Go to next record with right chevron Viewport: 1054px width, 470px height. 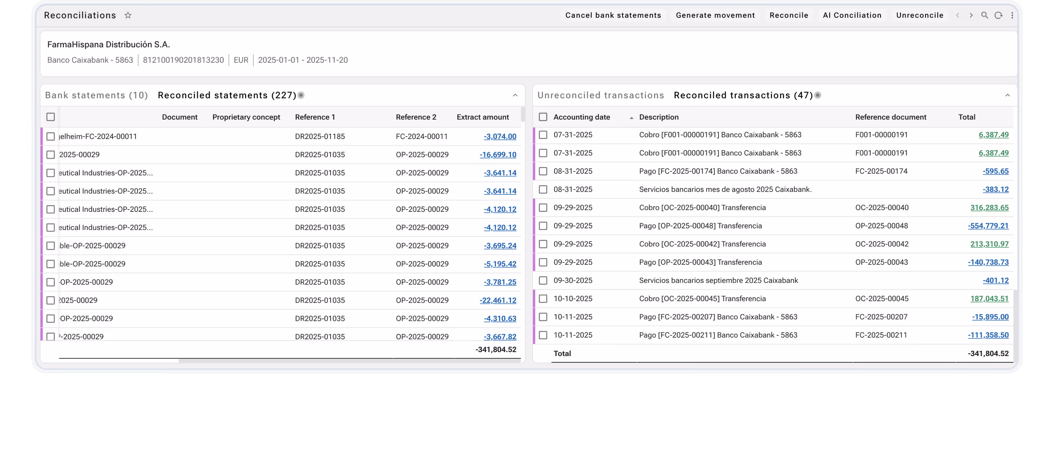point(971,15)
